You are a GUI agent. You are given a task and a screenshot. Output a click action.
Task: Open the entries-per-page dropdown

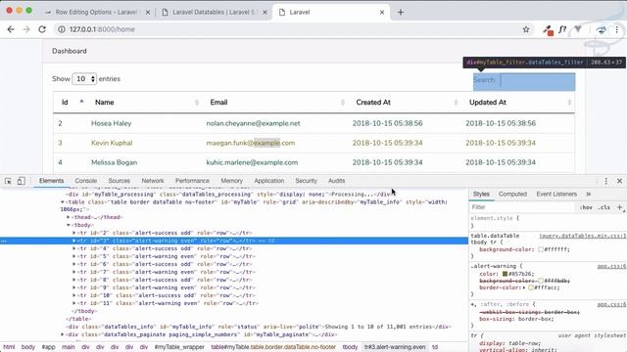pyautogui.click(x=84, y=79)
